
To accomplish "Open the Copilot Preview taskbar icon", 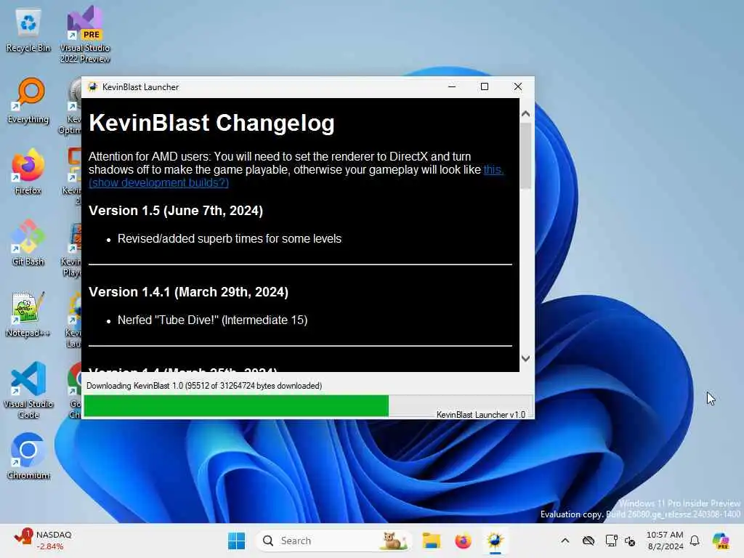I will click(x=721, y=541).
